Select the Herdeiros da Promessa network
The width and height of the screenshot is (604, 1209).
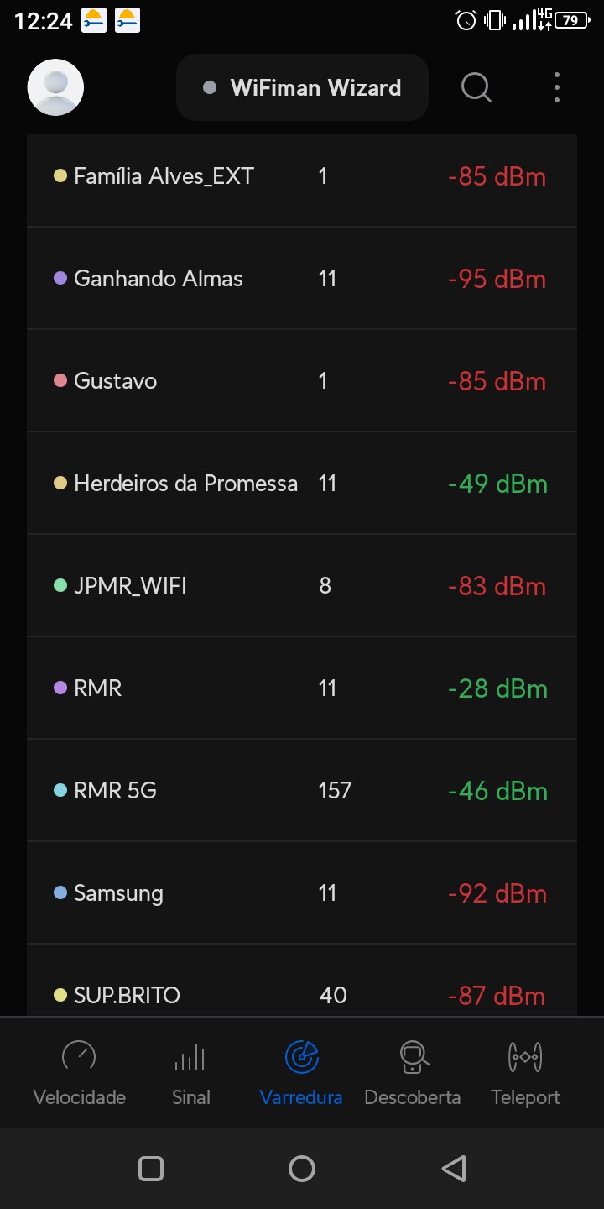click(x=185, y=484)
